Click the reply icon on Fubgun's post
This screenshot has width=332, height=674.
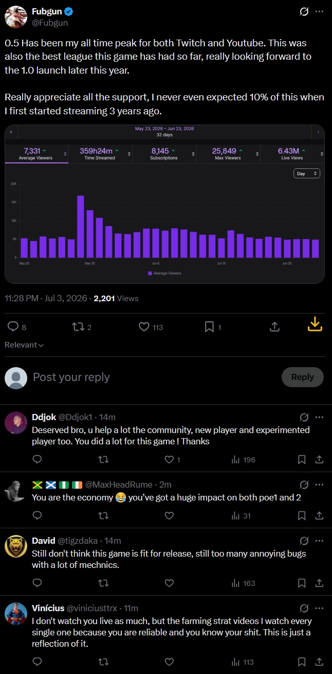coord(14,327)
